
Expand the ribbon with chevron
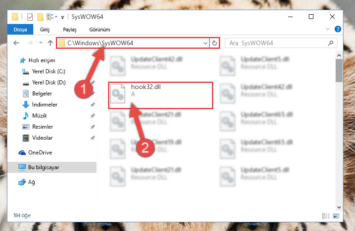point(327,29)
